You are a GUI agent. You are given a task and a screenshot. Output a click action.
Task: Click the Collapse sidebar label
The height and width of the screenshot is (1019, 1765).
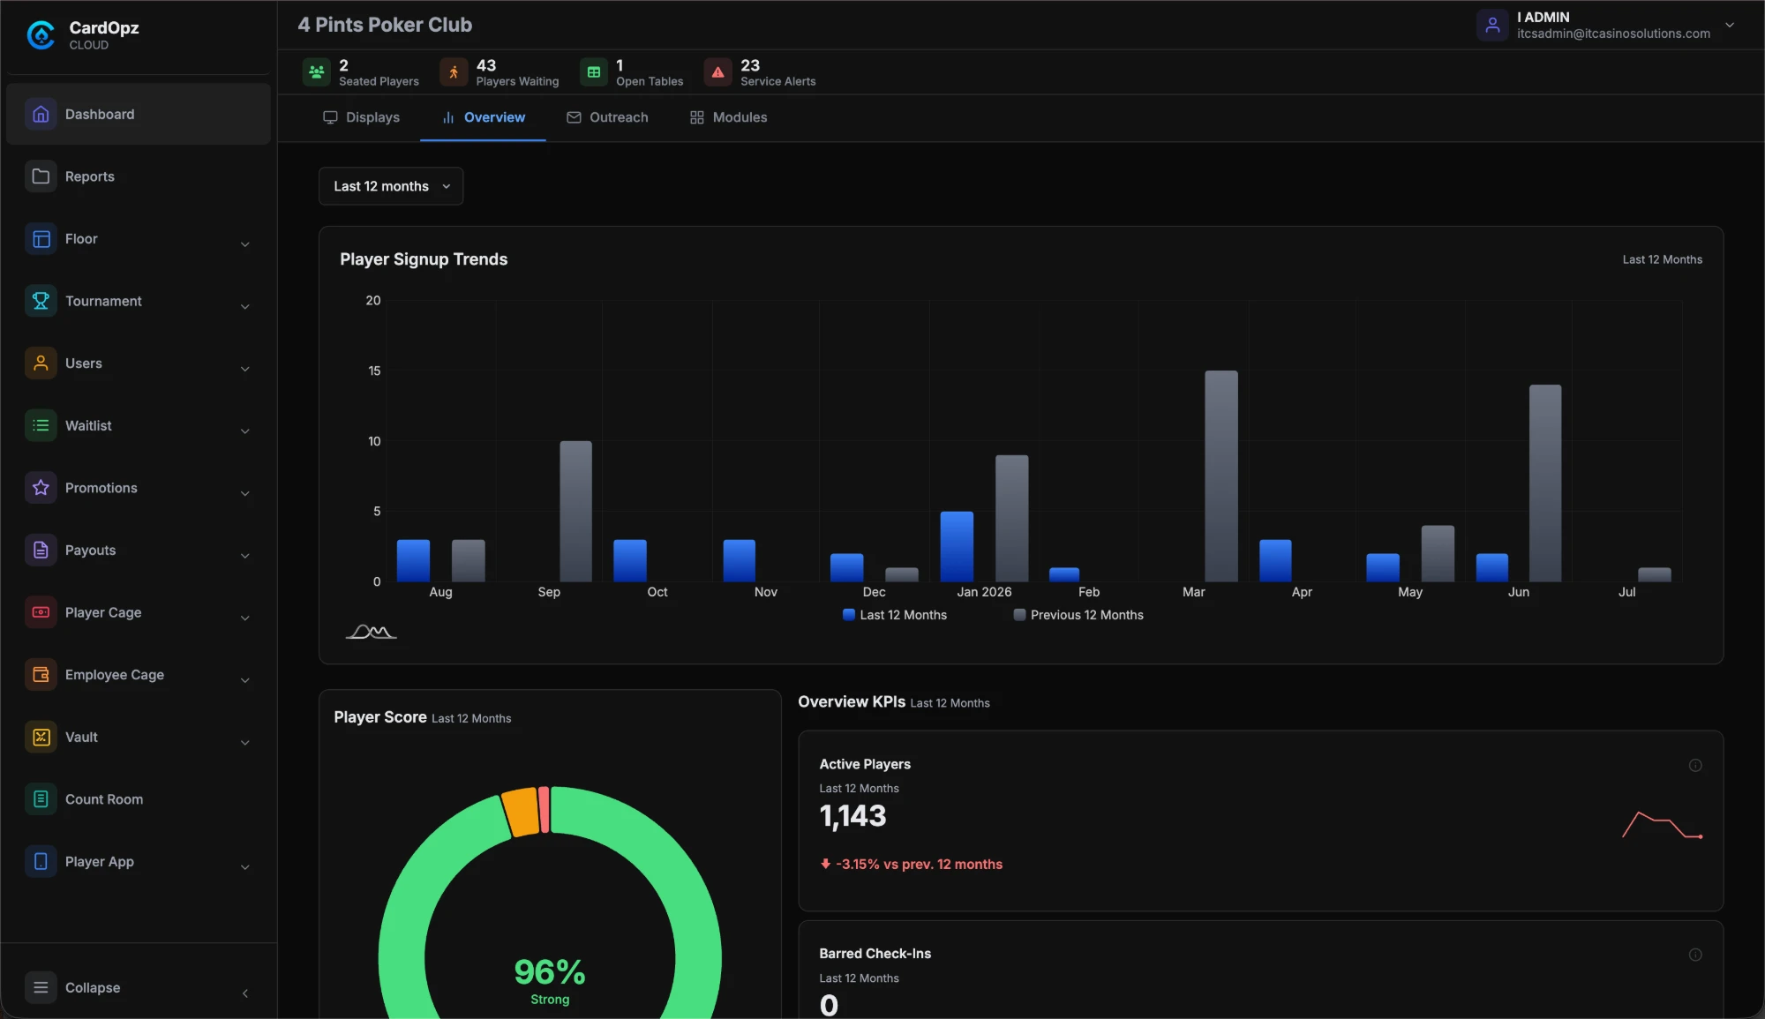[x=93, y=987]
